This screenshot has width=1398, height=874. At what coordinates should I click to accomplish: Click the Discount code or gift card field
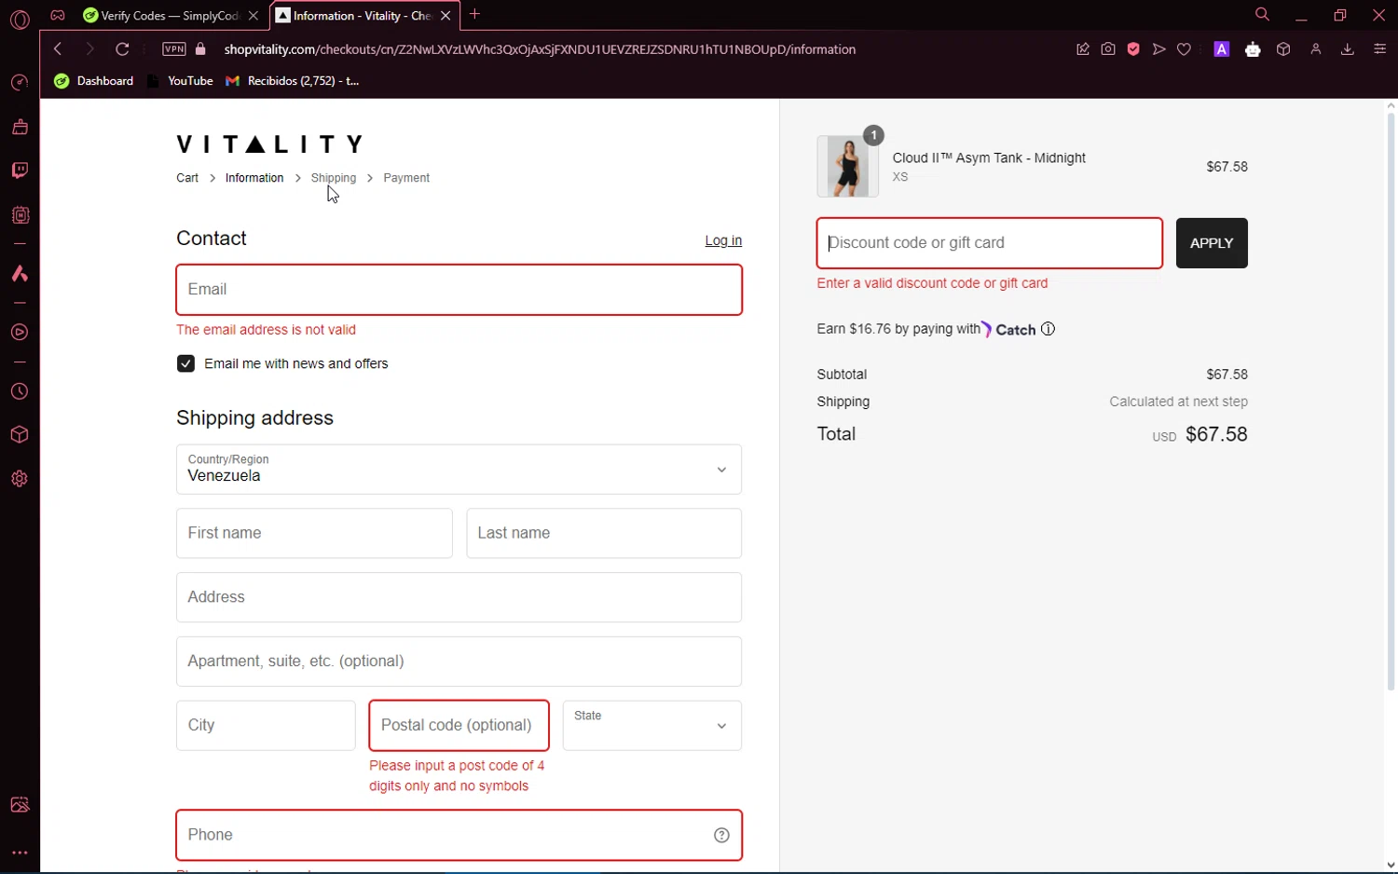[989, 243]
